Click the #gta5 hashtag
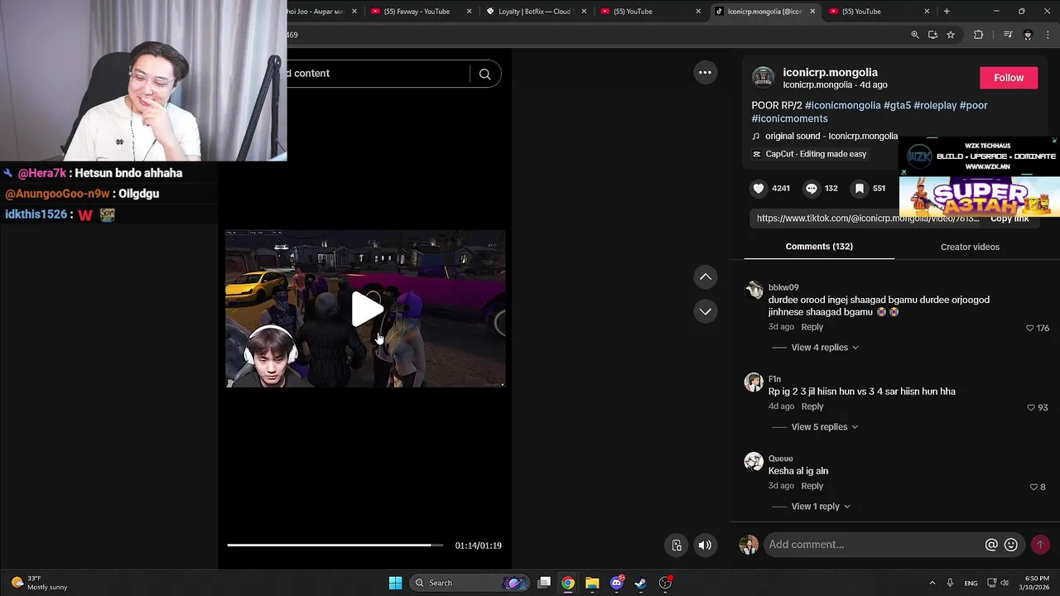 [897, 105]
